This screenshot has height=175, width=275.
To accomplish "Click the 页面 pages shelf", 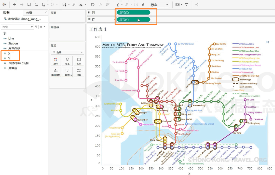I will [67, 16].
